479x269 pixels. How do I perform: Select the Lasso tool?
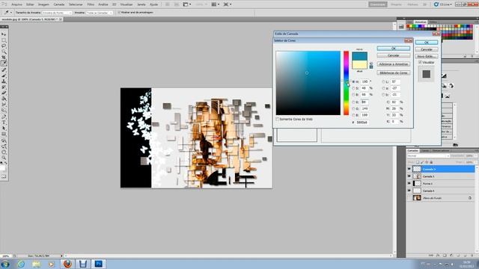[4, 46]
